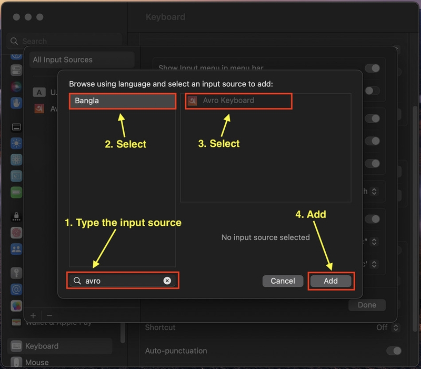Open the single quotes style popup menu
Screen dimensions: 421x369
374,264
